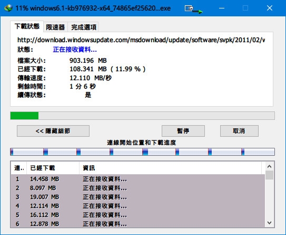
Task: Click the downloaded value 108.341 MB ( 11.99 % )
Action: 107,69
